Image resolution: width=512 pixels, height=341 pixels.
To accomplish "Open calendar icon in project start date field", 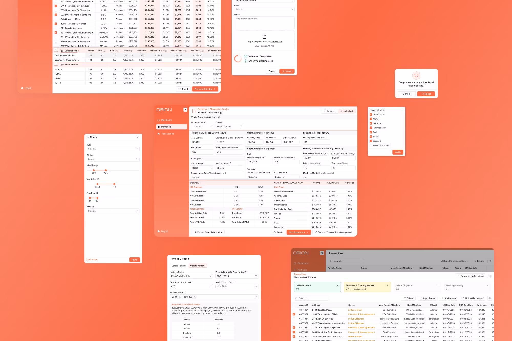I will [256, 276].
